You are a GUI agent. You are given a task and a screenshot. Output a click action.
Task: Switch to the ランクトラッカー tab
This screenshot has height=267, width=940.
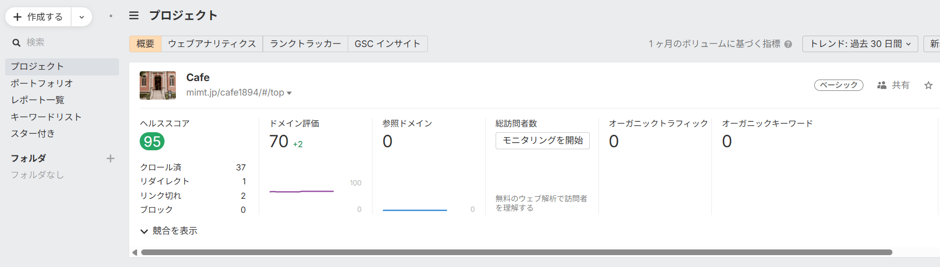click(x=305, y=44)
